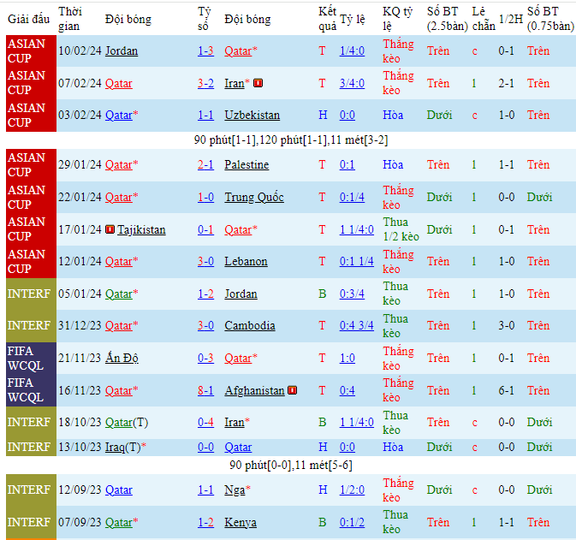Open the 3-2 score of Qatar vs Iran

(x=205, y=83)
